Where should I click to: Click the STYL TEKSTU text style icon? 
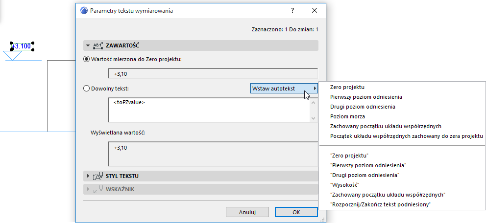(98, 176)
